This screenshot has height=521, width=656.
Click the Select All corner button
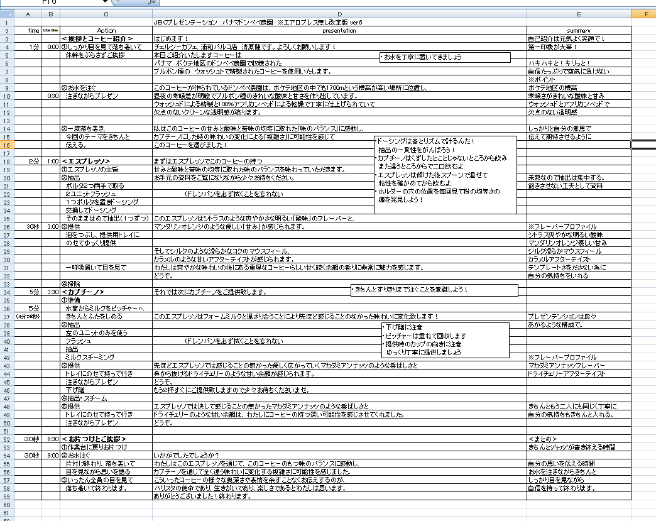pos(7,14)
